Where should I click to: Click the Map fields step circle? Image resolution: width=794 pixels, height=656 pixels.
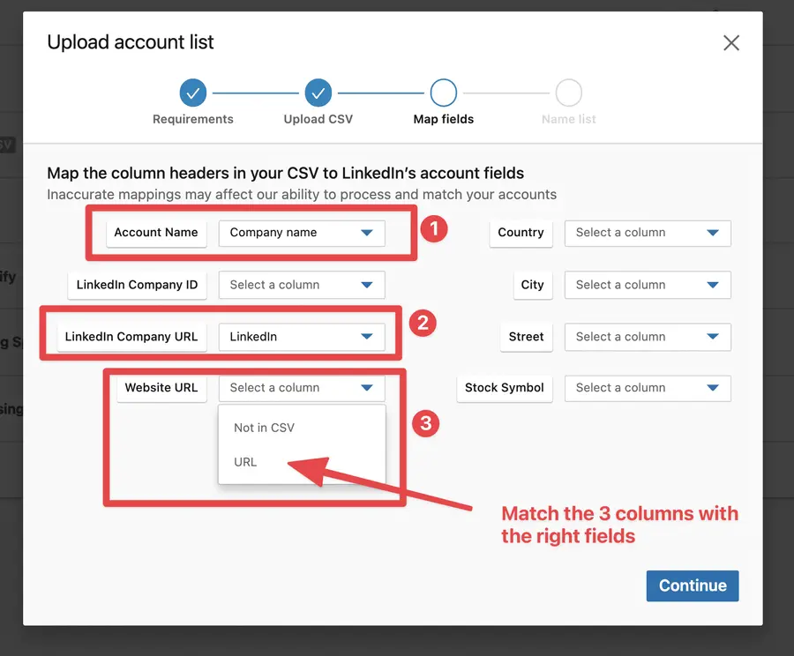click(443, 93)
